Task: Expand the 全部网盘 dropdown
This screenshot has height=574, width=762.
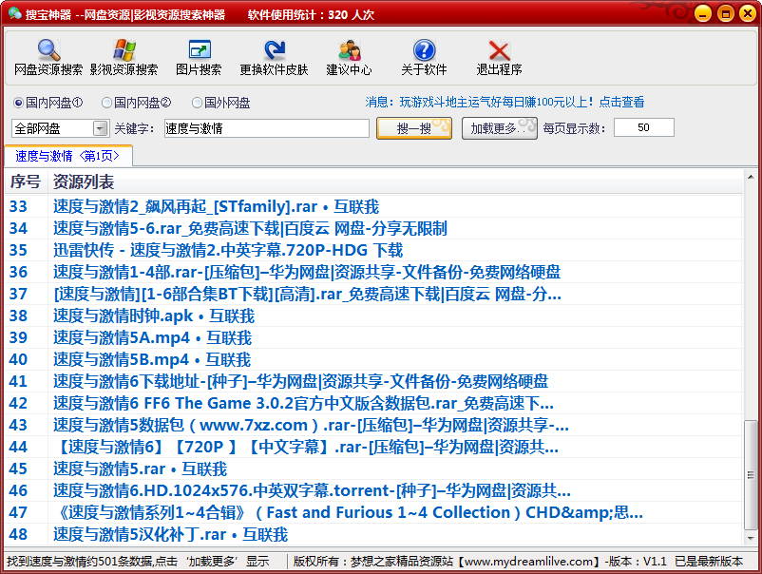Action: [x=101, y=128]
